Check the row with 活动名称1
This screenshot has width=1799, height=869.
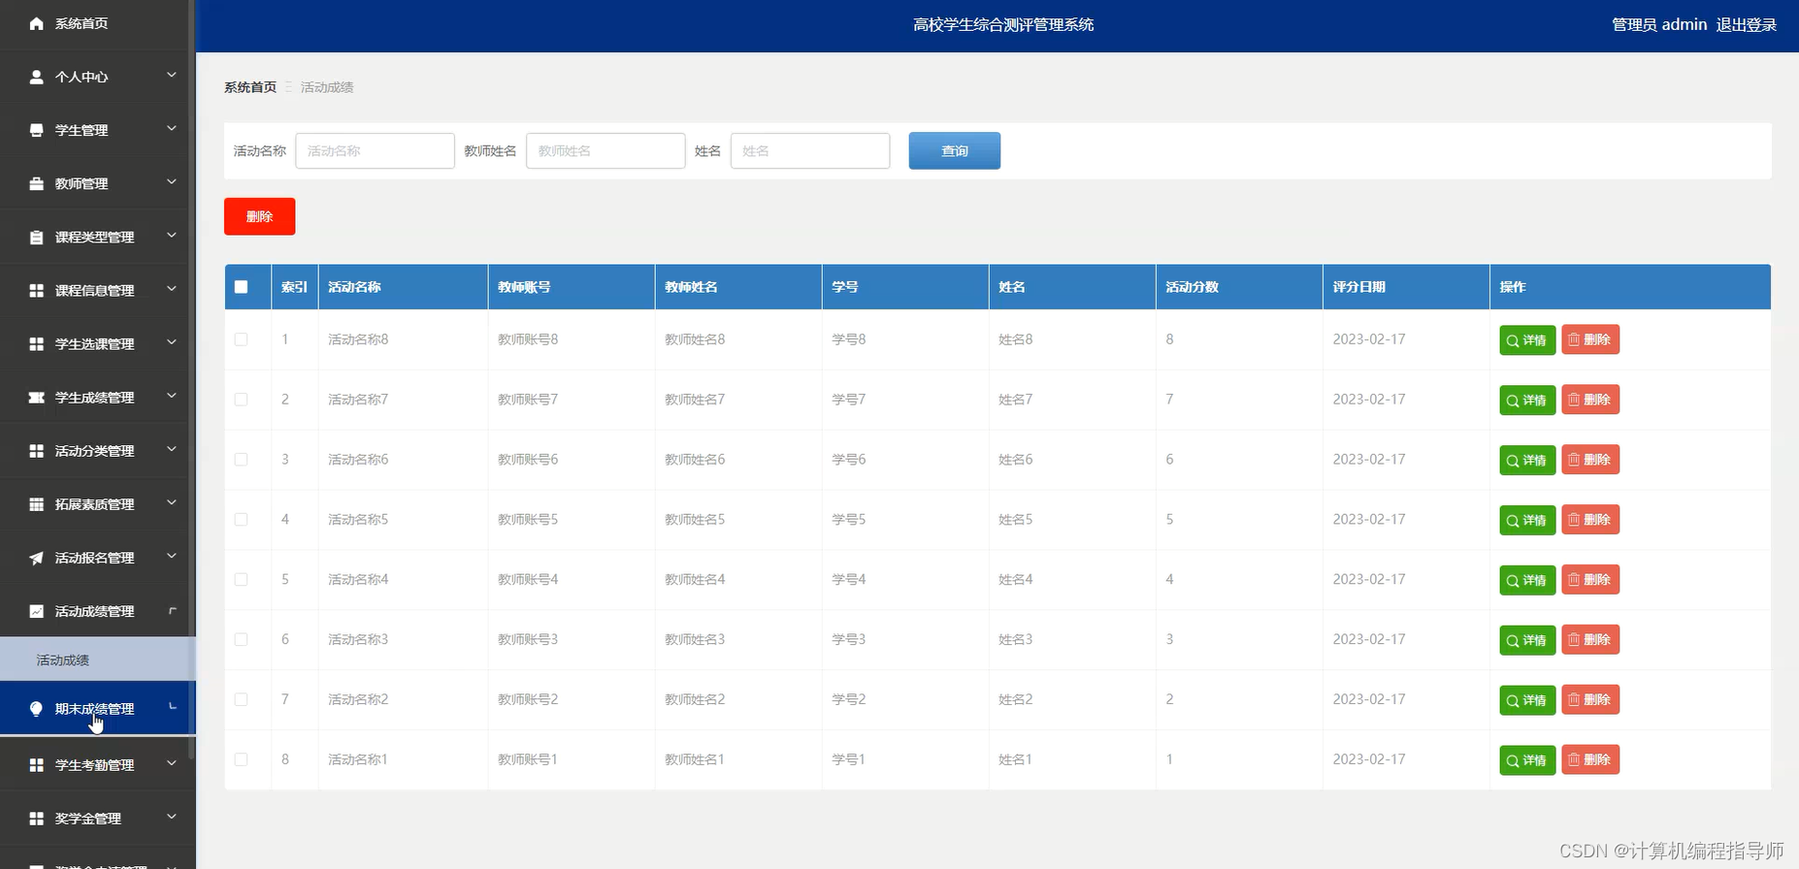242,759
